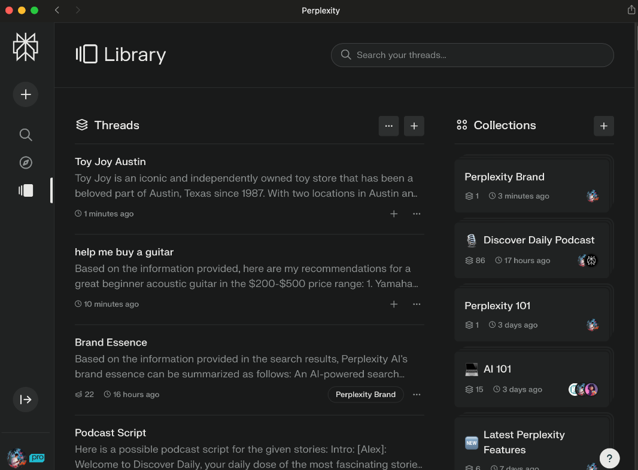The width and height of the screenshot is (638, 470).
Task: Click member avatars on Discover Daily Podcast
Action: 588,260
